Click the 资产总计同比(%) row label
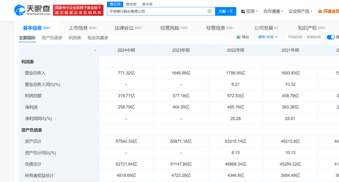339x182 pixels. (40, 153)
